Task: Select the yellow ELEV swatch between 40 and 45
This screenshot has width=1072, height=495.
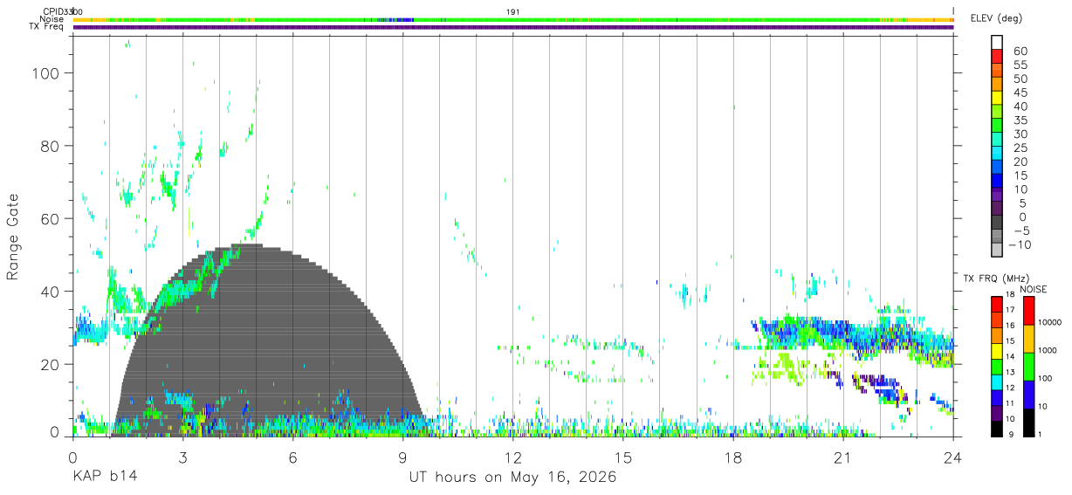Action: 997,99
